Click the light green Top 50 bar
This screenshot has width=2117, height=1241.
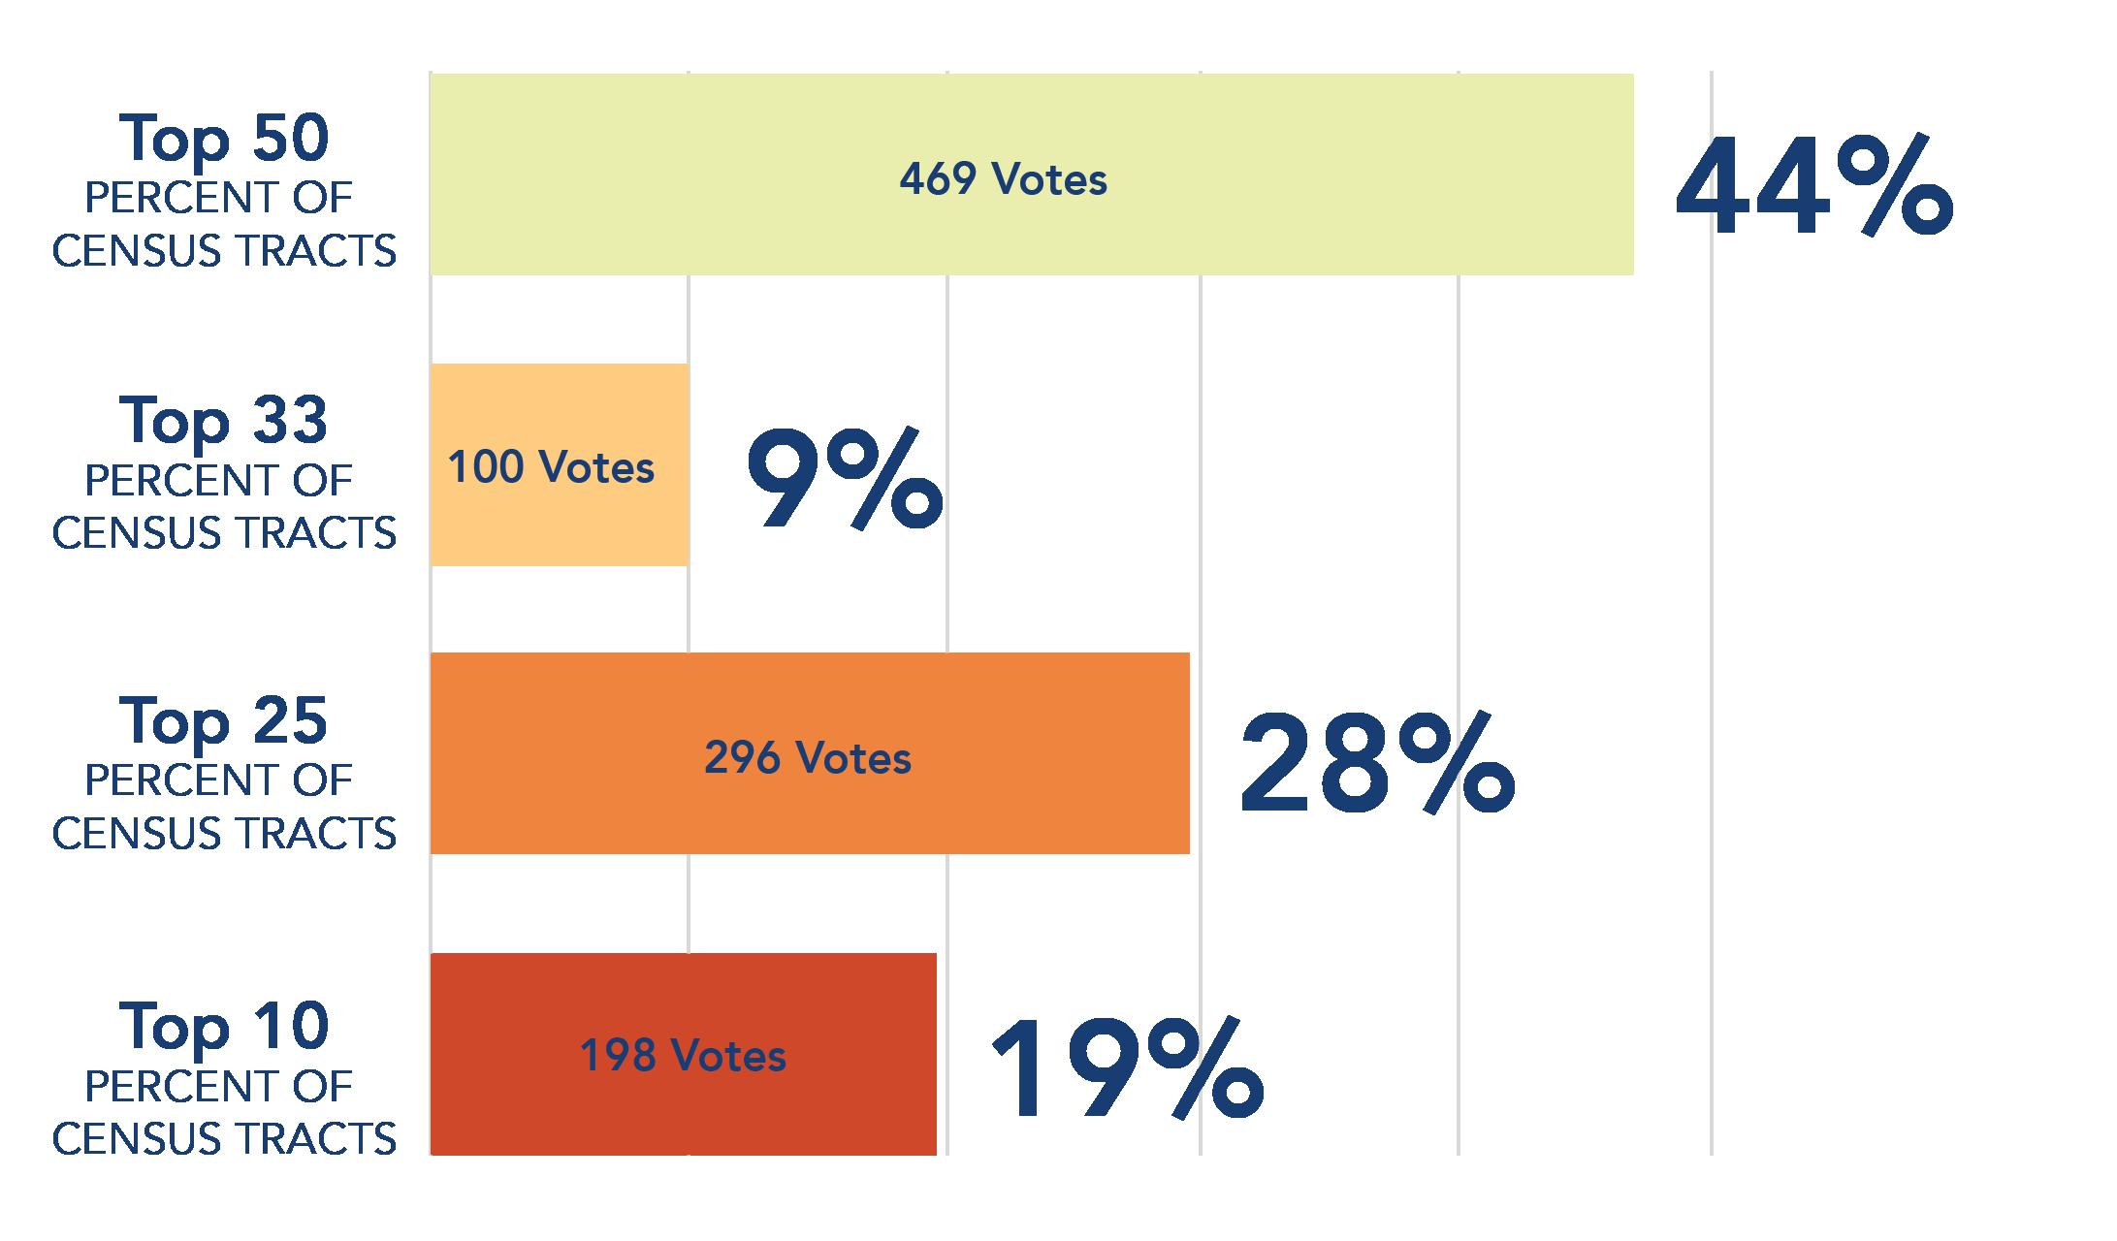(1032, 175)
